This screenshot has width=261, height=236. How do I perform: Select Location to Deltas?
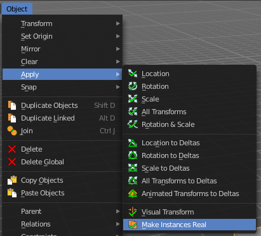click(x=189, y=143)
